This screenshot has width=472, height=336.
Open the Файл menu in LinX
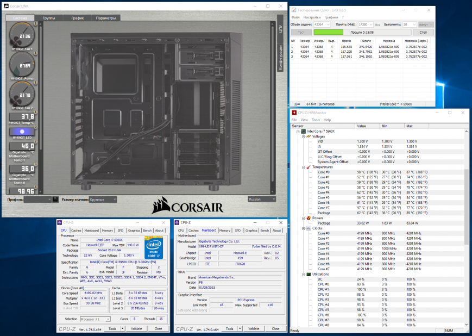pyautogui.click(x=295, y=17)
